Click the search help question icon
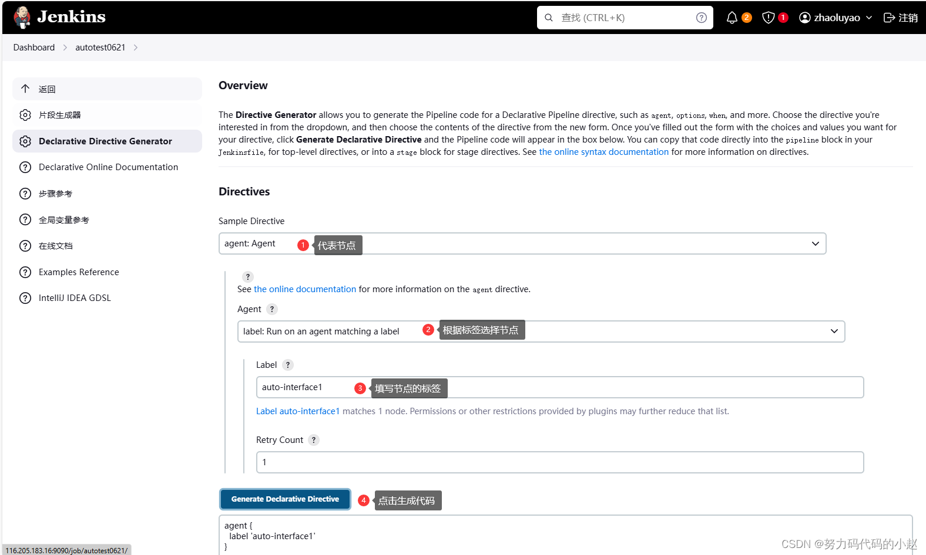 701,18
